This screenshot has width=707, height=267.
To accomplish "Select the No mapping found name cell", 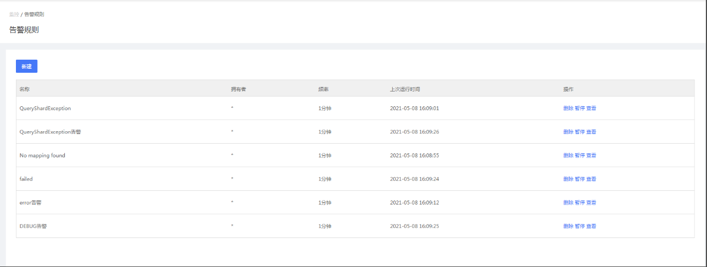I will pos(42,155).
